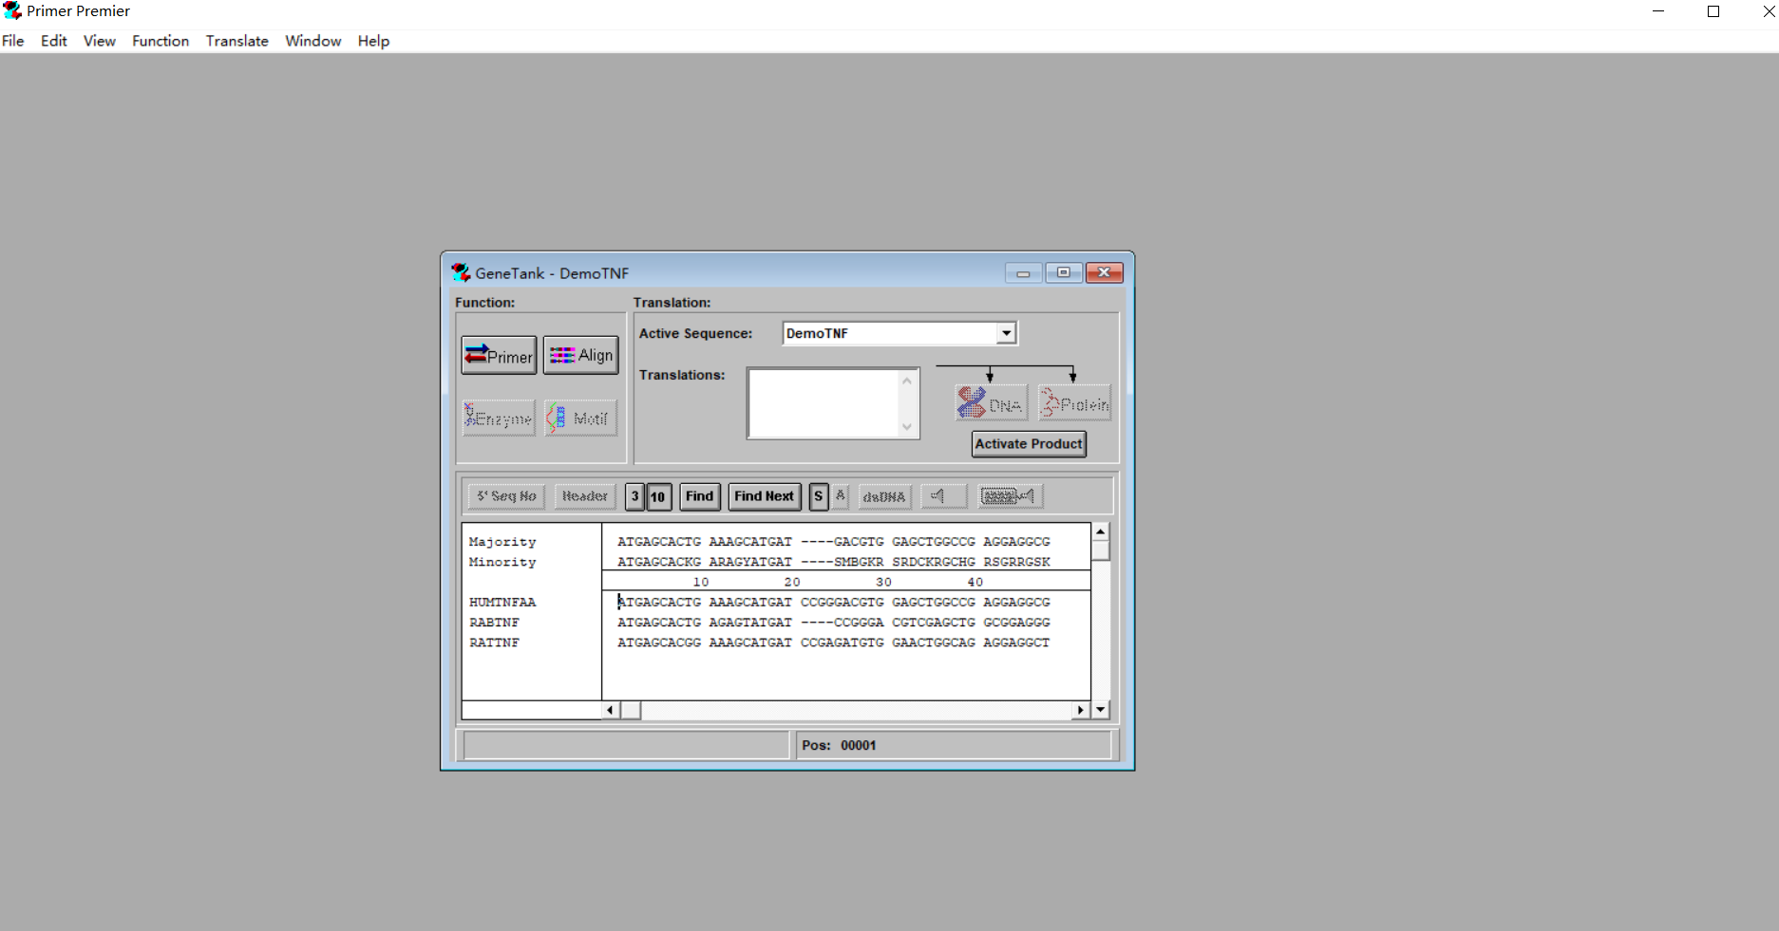Click the Motif function button
Image resolution: width=1779 pixels, height=931 pixels.
click(580, 419)
